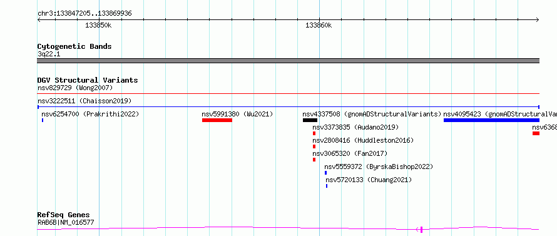Click the nsv2808416 (Huddleston2016) label

363,140
